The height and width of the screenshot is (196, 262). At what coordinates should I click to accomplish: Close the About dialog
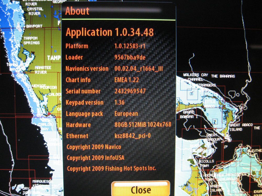coord(141,189)
